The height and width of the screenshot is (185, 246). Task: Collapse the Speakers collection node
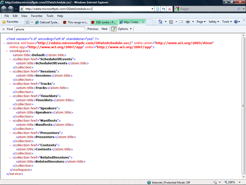coord(10,108)
